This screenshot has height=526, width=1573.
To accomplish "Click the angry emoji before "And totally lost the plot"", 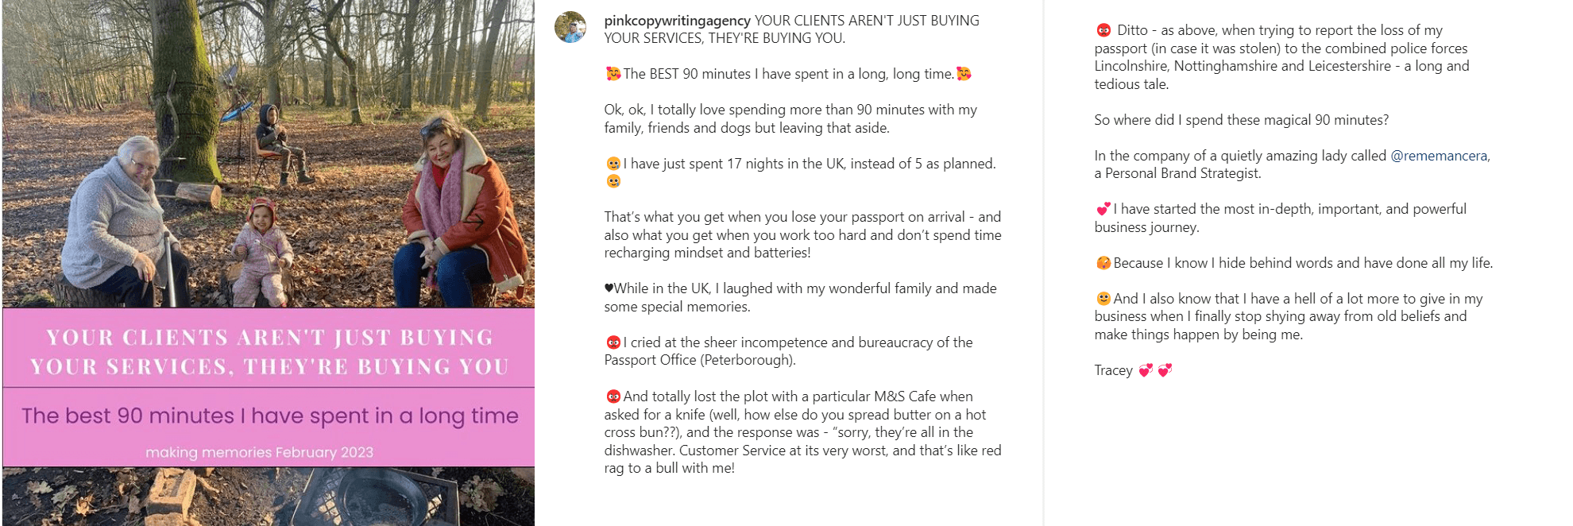I will [x=613, y=396].
